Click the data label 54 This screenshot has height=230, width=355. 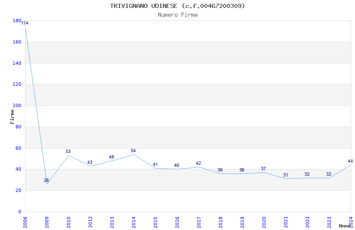(x=133, y=151)
